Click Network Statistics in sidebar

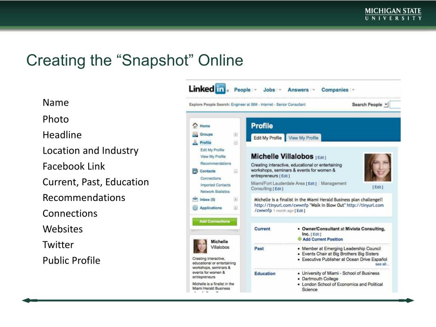(x=215, y=192)
